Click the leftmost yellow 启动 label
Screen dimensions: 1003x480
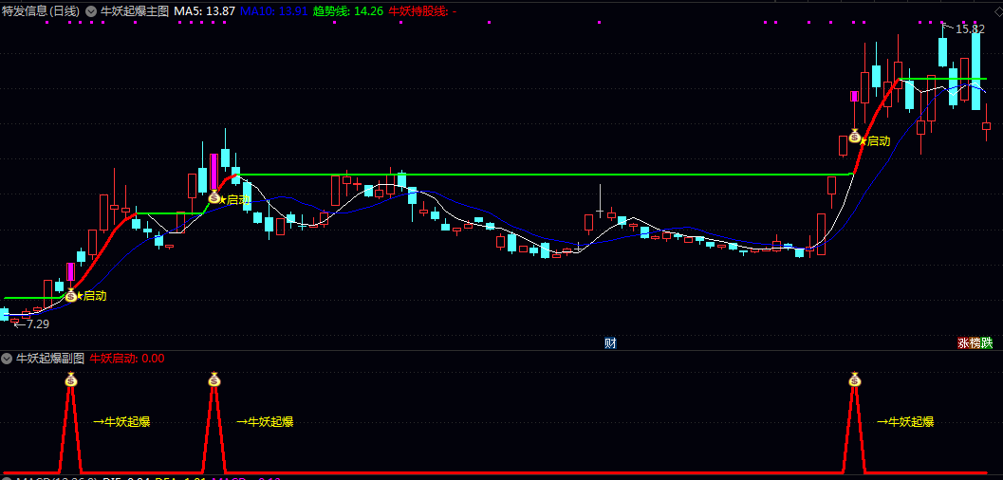[x=95, y=296]
